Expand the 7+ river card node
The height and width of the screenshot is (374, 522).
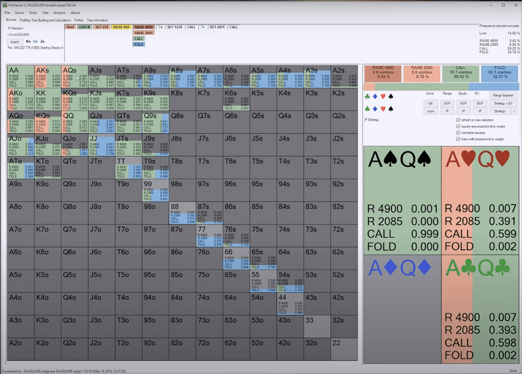[x=202, y=27]
